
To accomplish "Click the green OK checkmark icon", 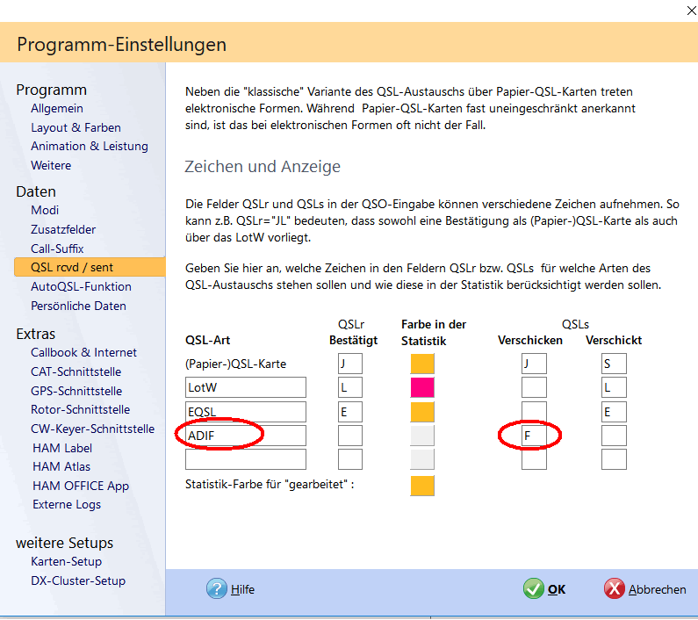I will point(533,588).
